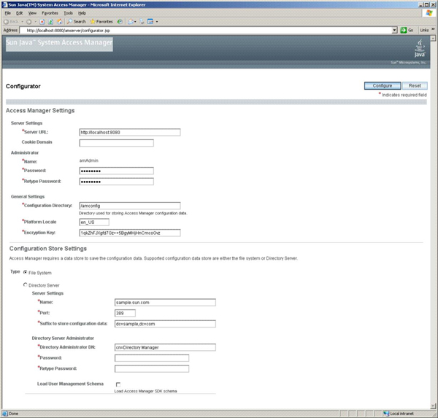Click the Go button beside the address bar

pos(407,30)
